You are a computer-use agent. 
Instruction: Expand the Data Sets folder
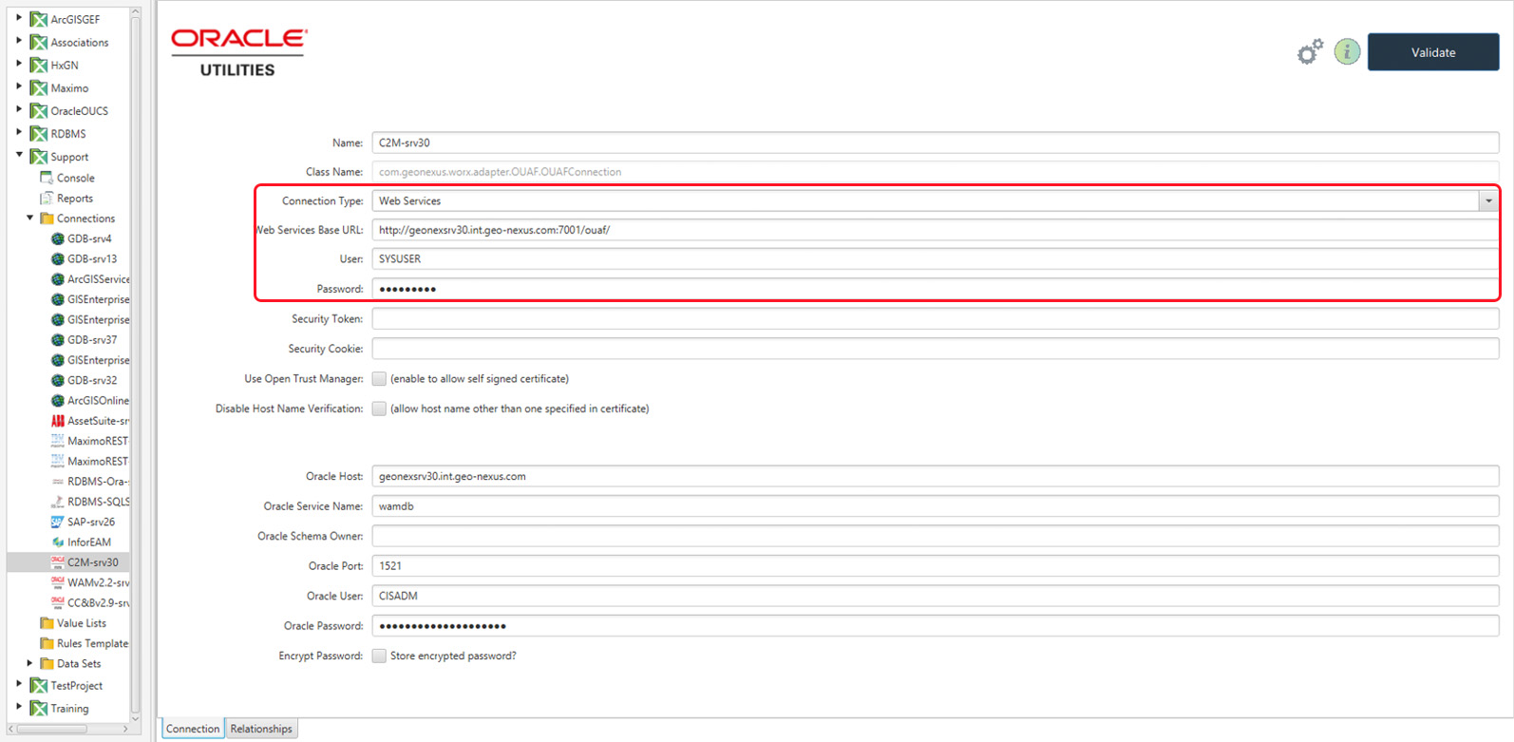point(30,663)
